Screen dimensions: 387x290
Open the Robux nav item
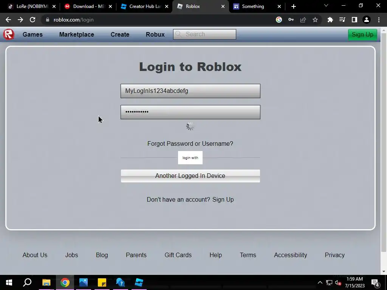(155, 34)
